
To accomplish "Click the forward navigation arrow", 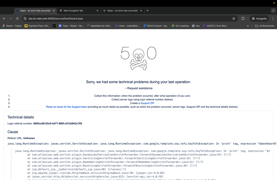I will [x=11, y=19].
